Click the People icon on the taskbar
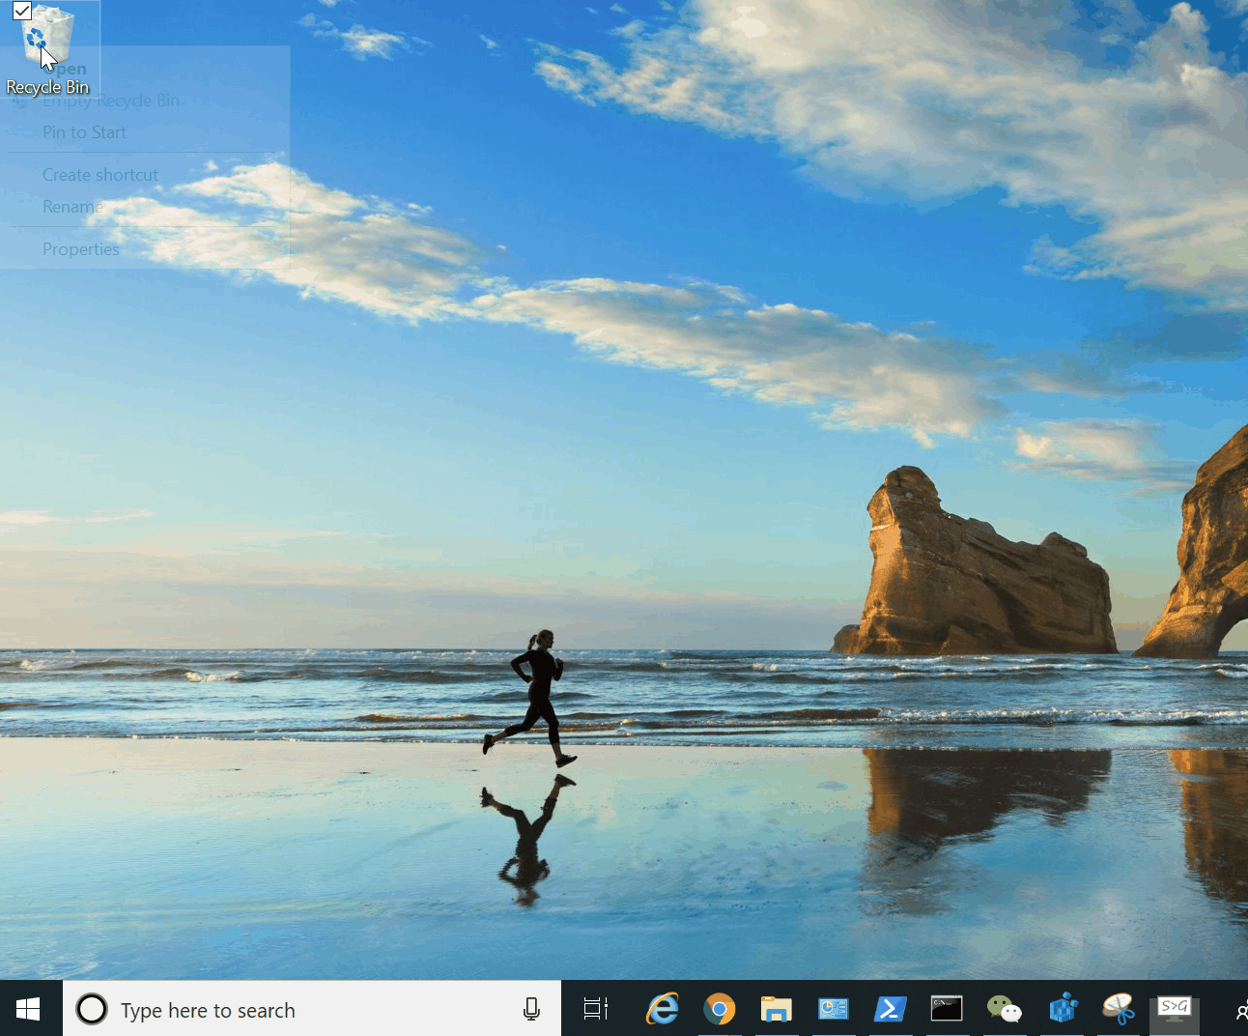The height and width of the screenshot is (1036, 1248). click(1240, 1011)
